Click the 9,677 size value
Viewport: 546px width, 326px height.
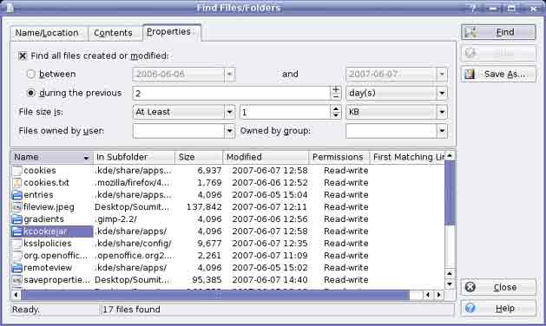[x=209, y=244]
